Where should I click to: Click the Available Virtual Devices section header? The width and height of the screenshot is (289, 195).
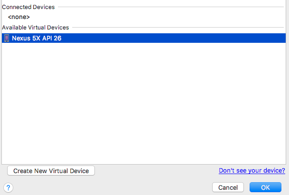tap(36, 28)
